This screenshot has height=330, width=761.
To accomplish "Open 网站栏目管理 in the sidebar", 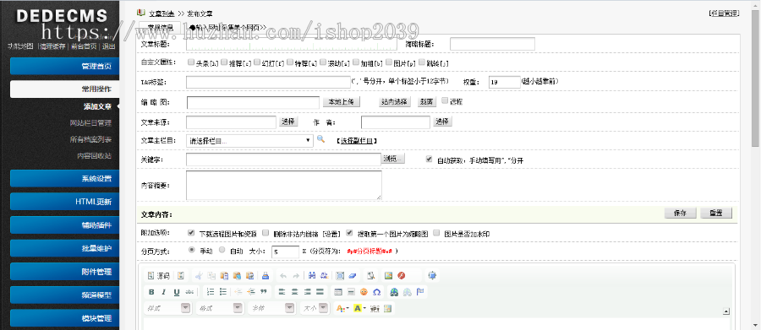I will click(90, 123).
